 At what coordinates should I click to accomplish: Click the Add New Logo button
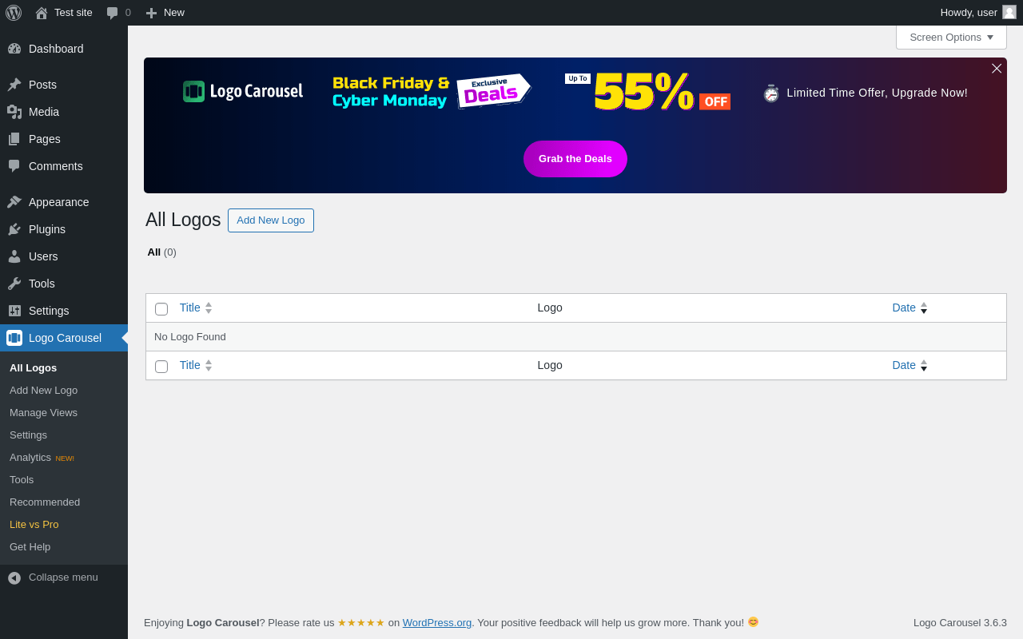tap(271, 220)
